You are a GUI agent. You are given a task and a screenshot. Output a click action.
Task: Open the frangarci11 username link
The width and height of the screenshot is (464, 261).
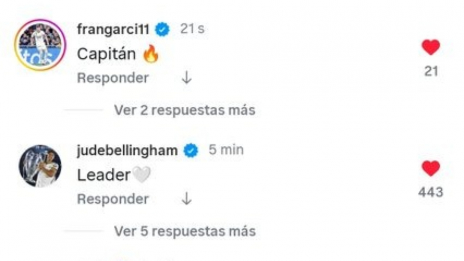(x=113, y=29)
